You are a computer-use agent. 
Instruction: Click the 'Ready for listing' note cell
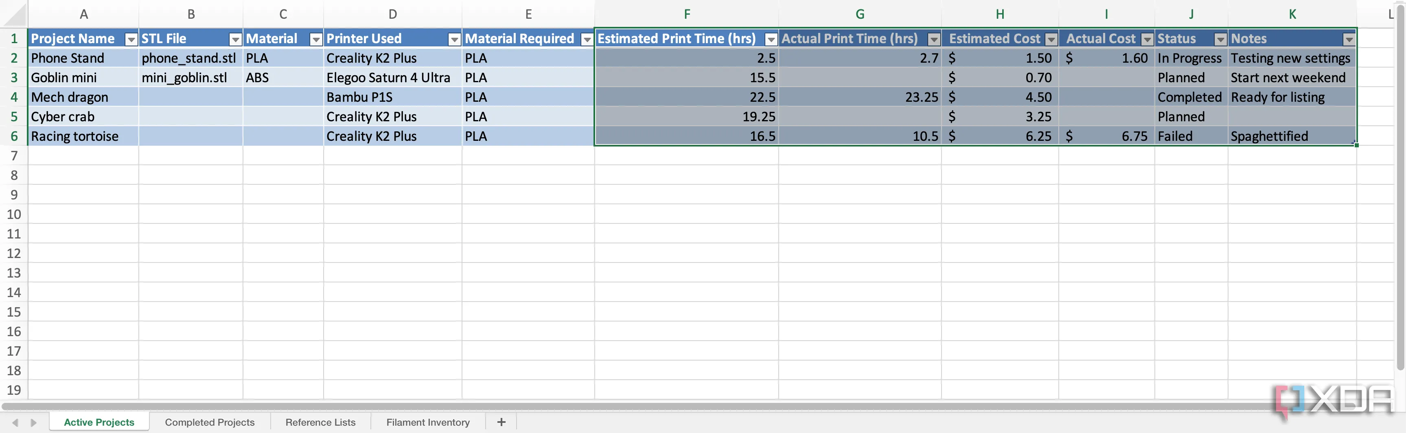(x=1292, y=98)
